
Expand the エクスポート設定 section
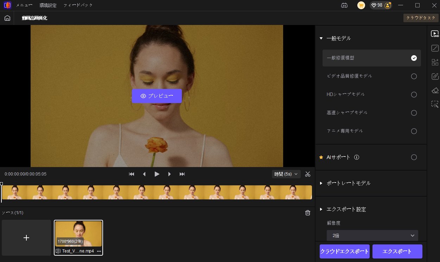pos(321,209)
